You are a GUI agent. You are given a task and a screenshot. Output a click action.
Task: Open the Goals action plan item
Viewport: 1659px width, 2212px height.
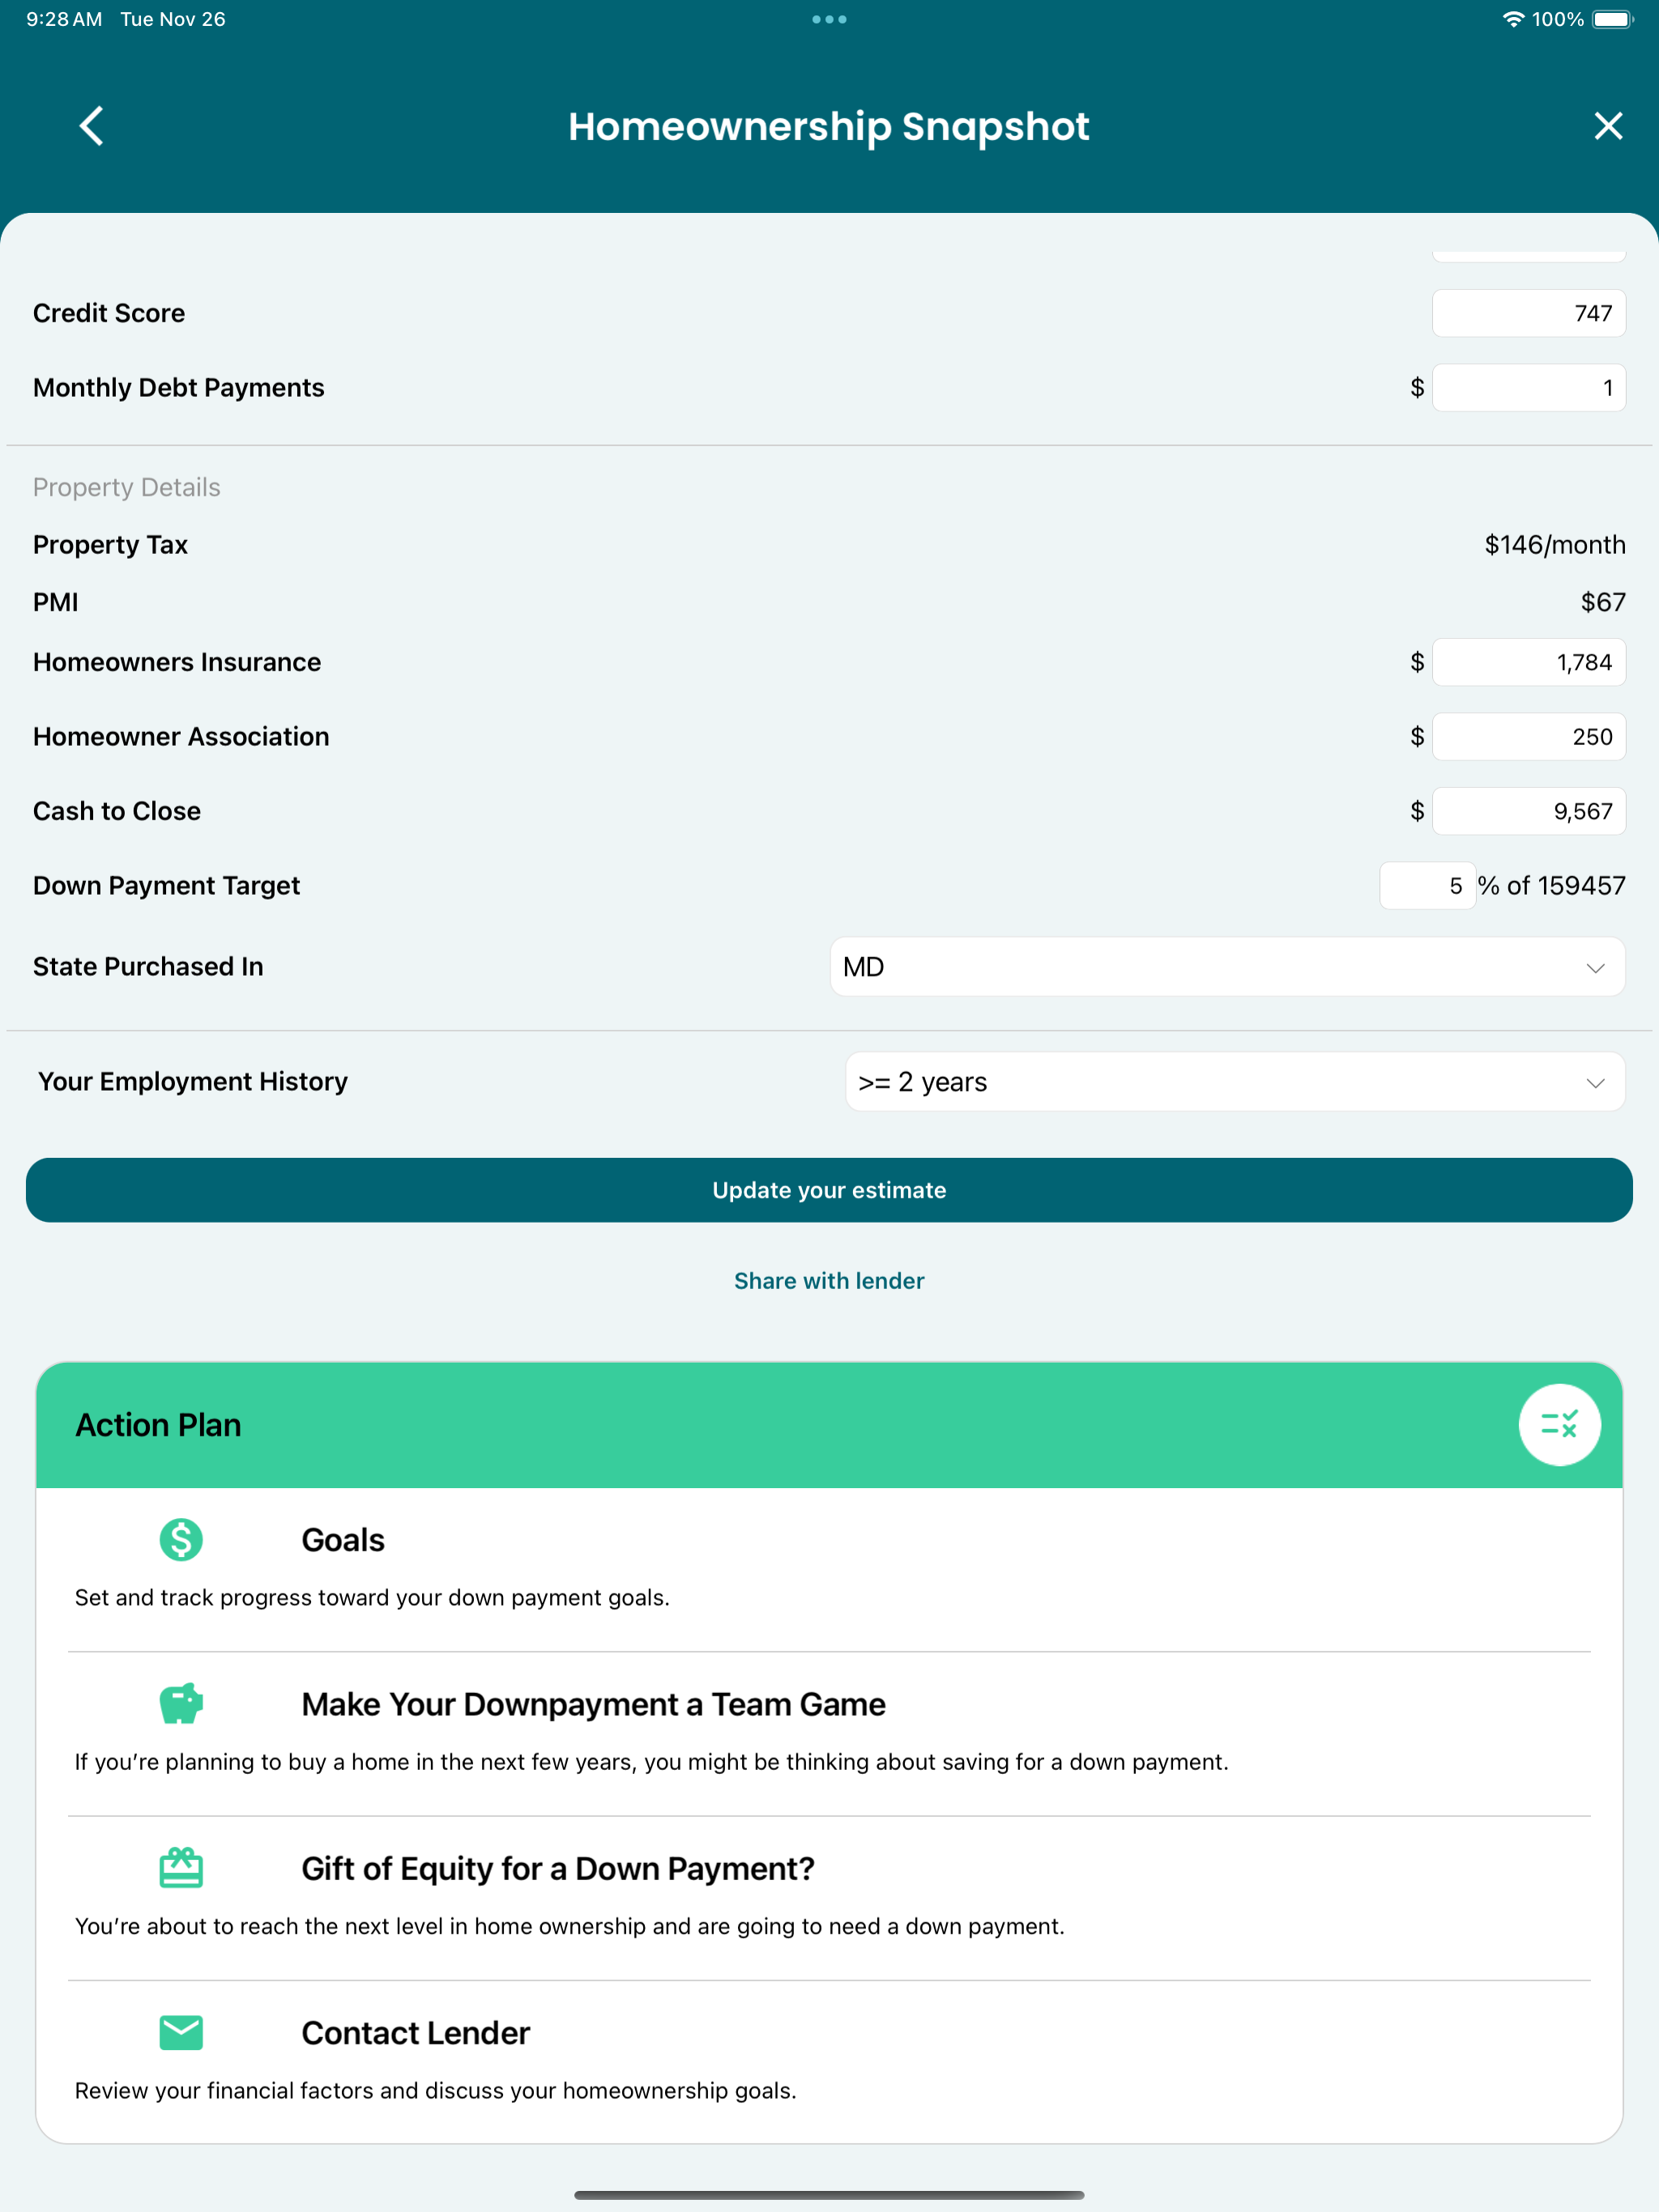pyautogui.click(x=829, y=1568)
